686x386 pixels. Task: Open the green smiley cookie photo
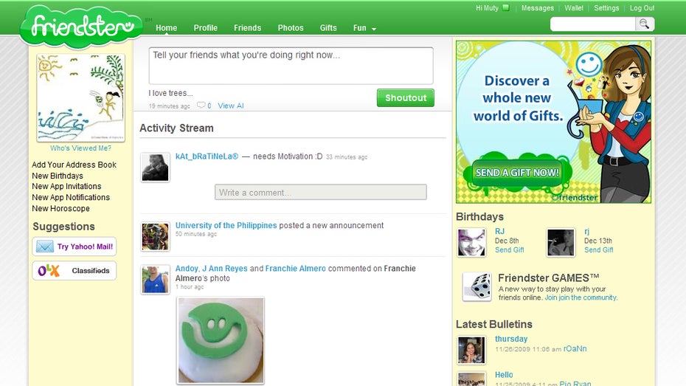point(221,340)
